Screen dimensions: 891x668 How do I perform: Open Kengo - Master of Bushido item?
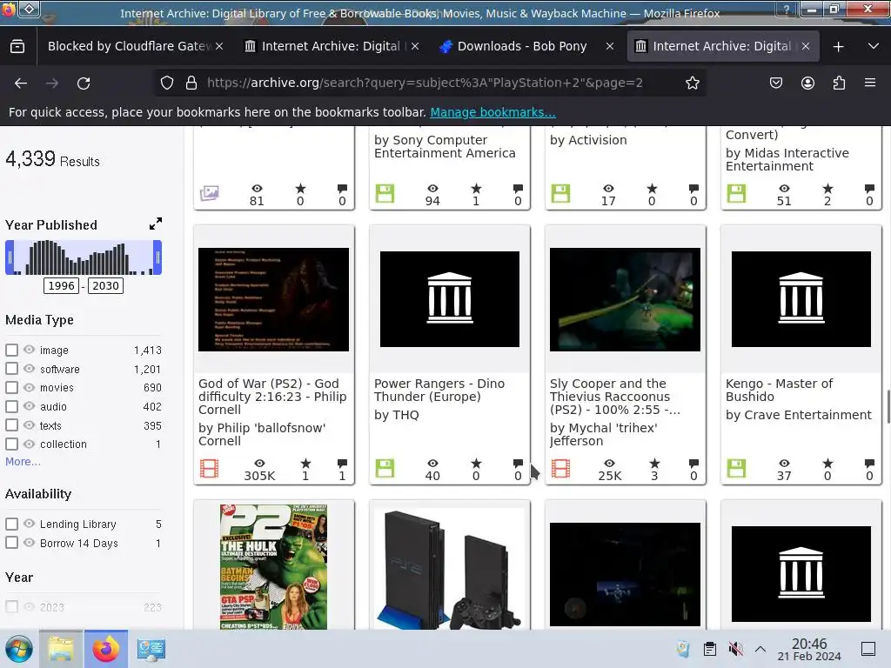click(779, 390)
